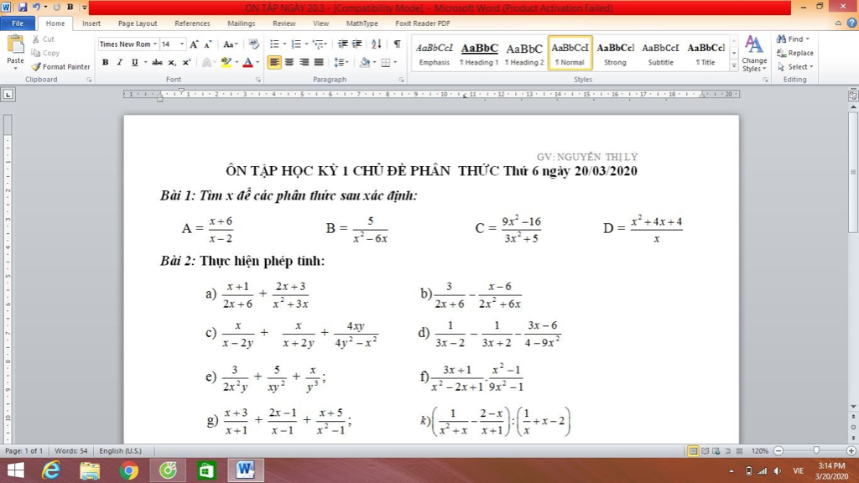This screenshot has width=859, height=483.
Task: Switch to the MathType tab
Action: point(362,23)
